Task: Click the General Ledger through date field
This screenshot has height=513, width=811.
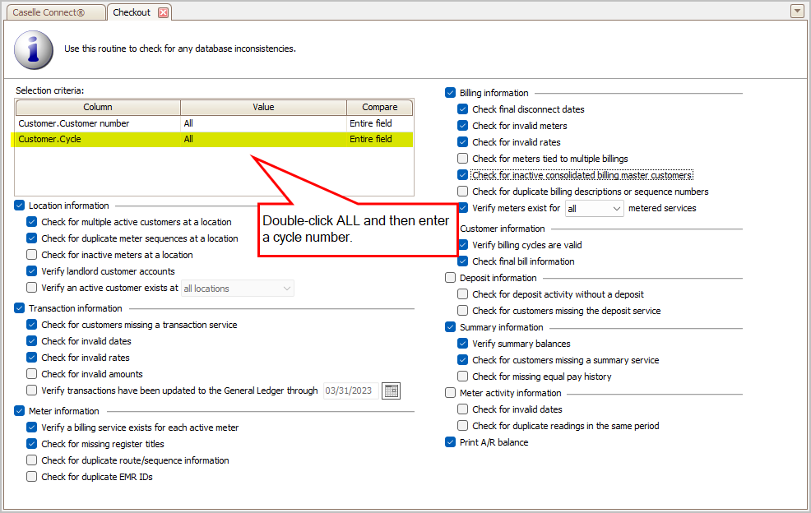Action: 351,391
